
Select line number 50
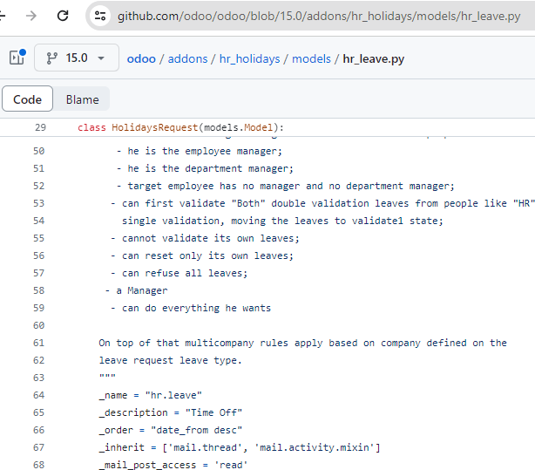coord(39,151)
